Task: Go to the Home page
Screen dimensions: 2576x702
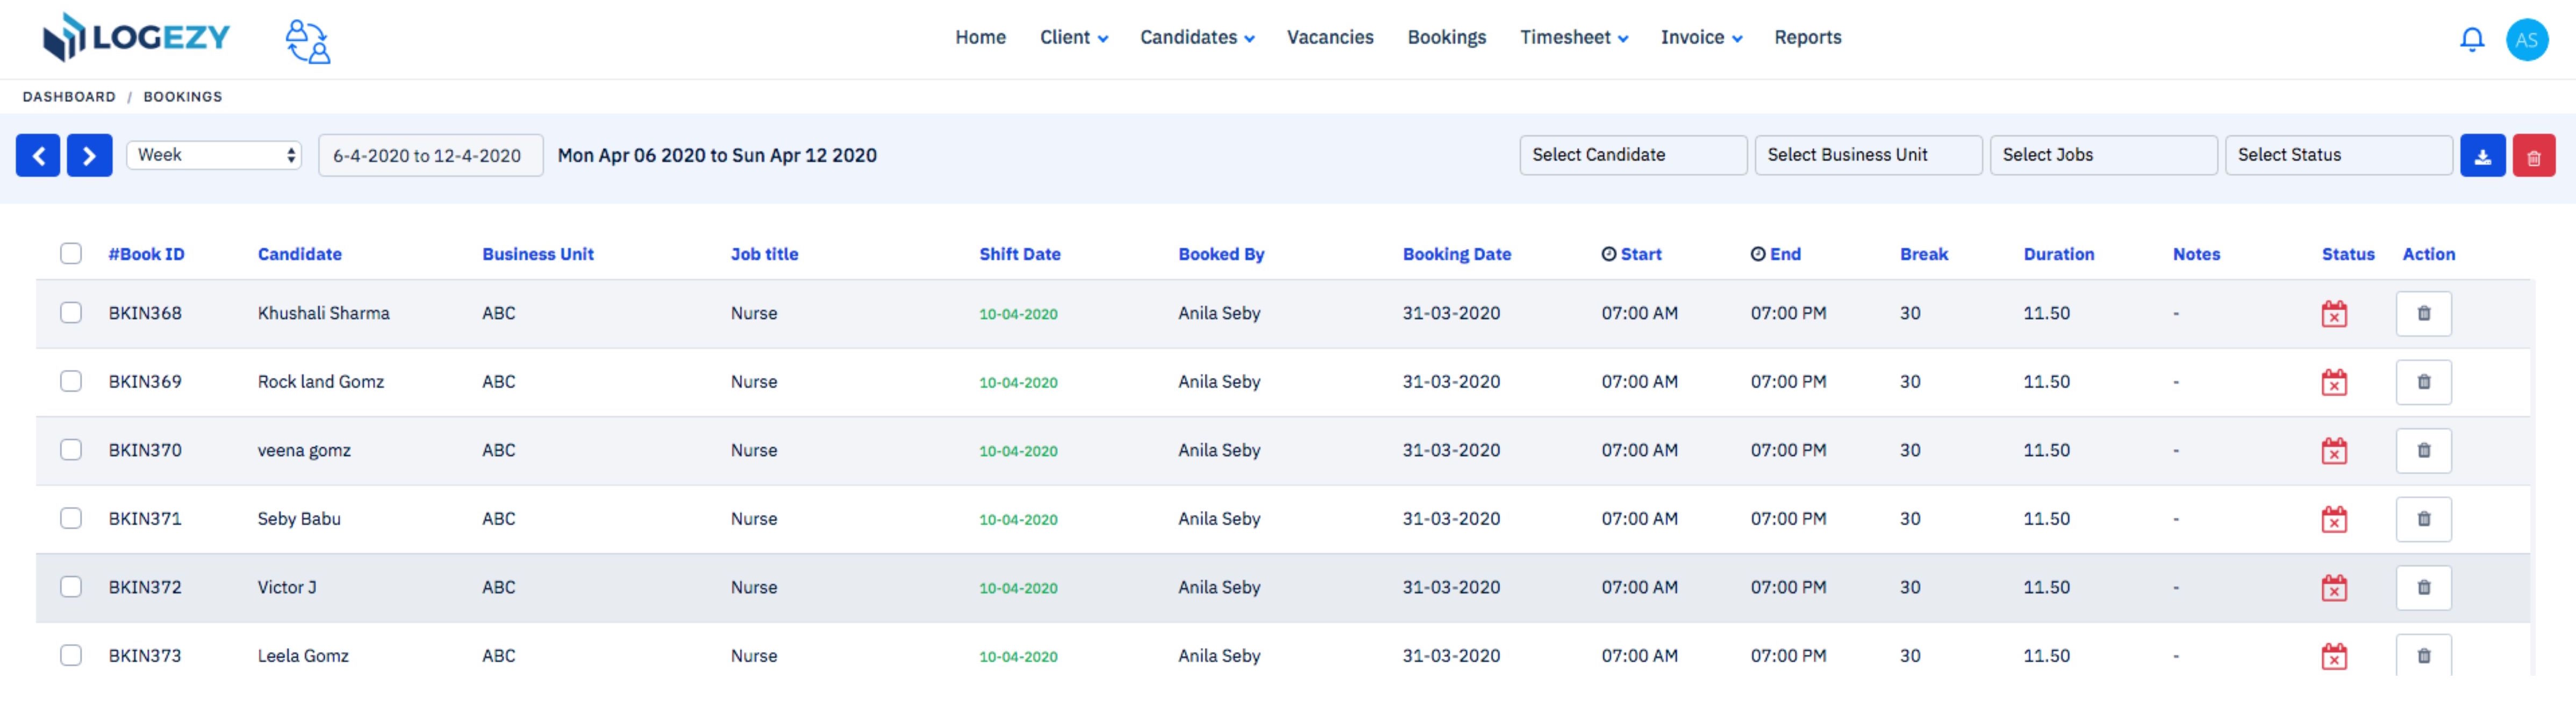Action: (x=980, y=38)
